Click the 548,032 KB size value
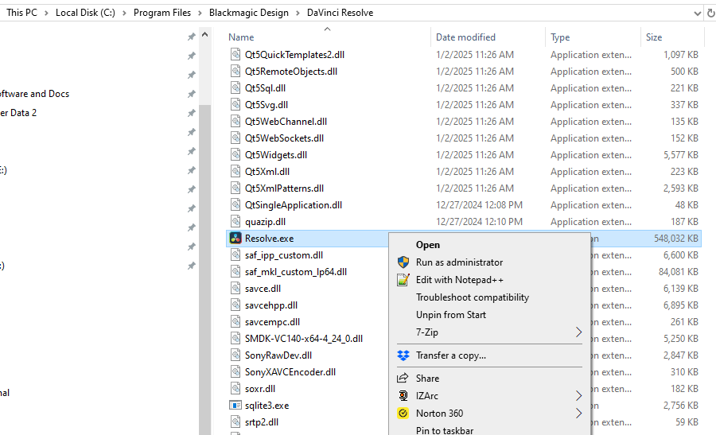This screenshot has width=716, height=435. tap(675, 239)
